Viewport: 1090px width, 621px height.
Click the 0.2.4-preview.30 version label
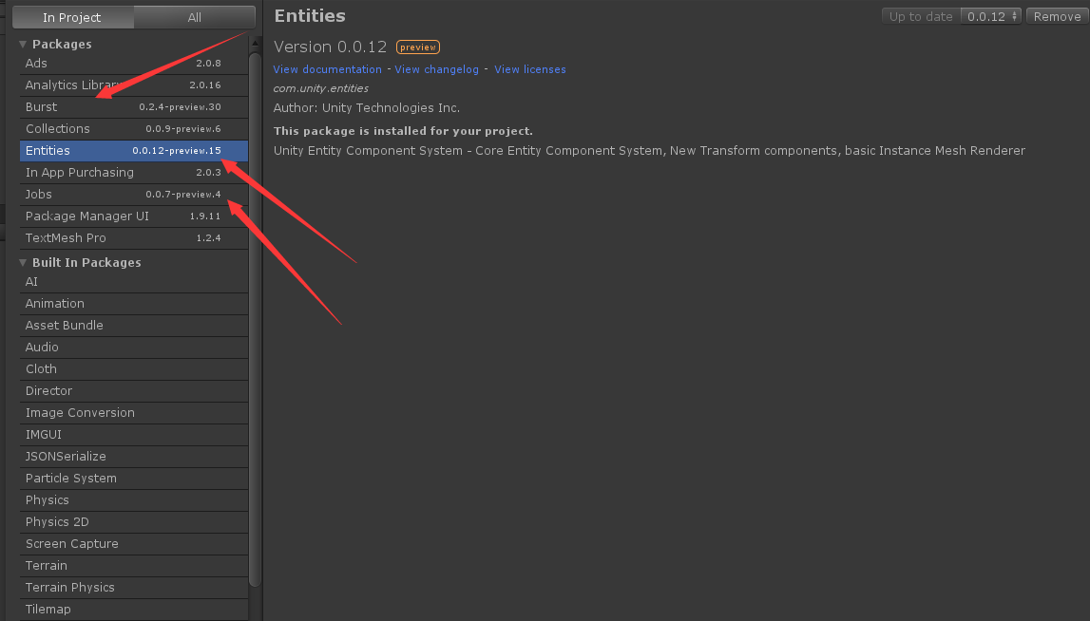(x=180, y=107)
